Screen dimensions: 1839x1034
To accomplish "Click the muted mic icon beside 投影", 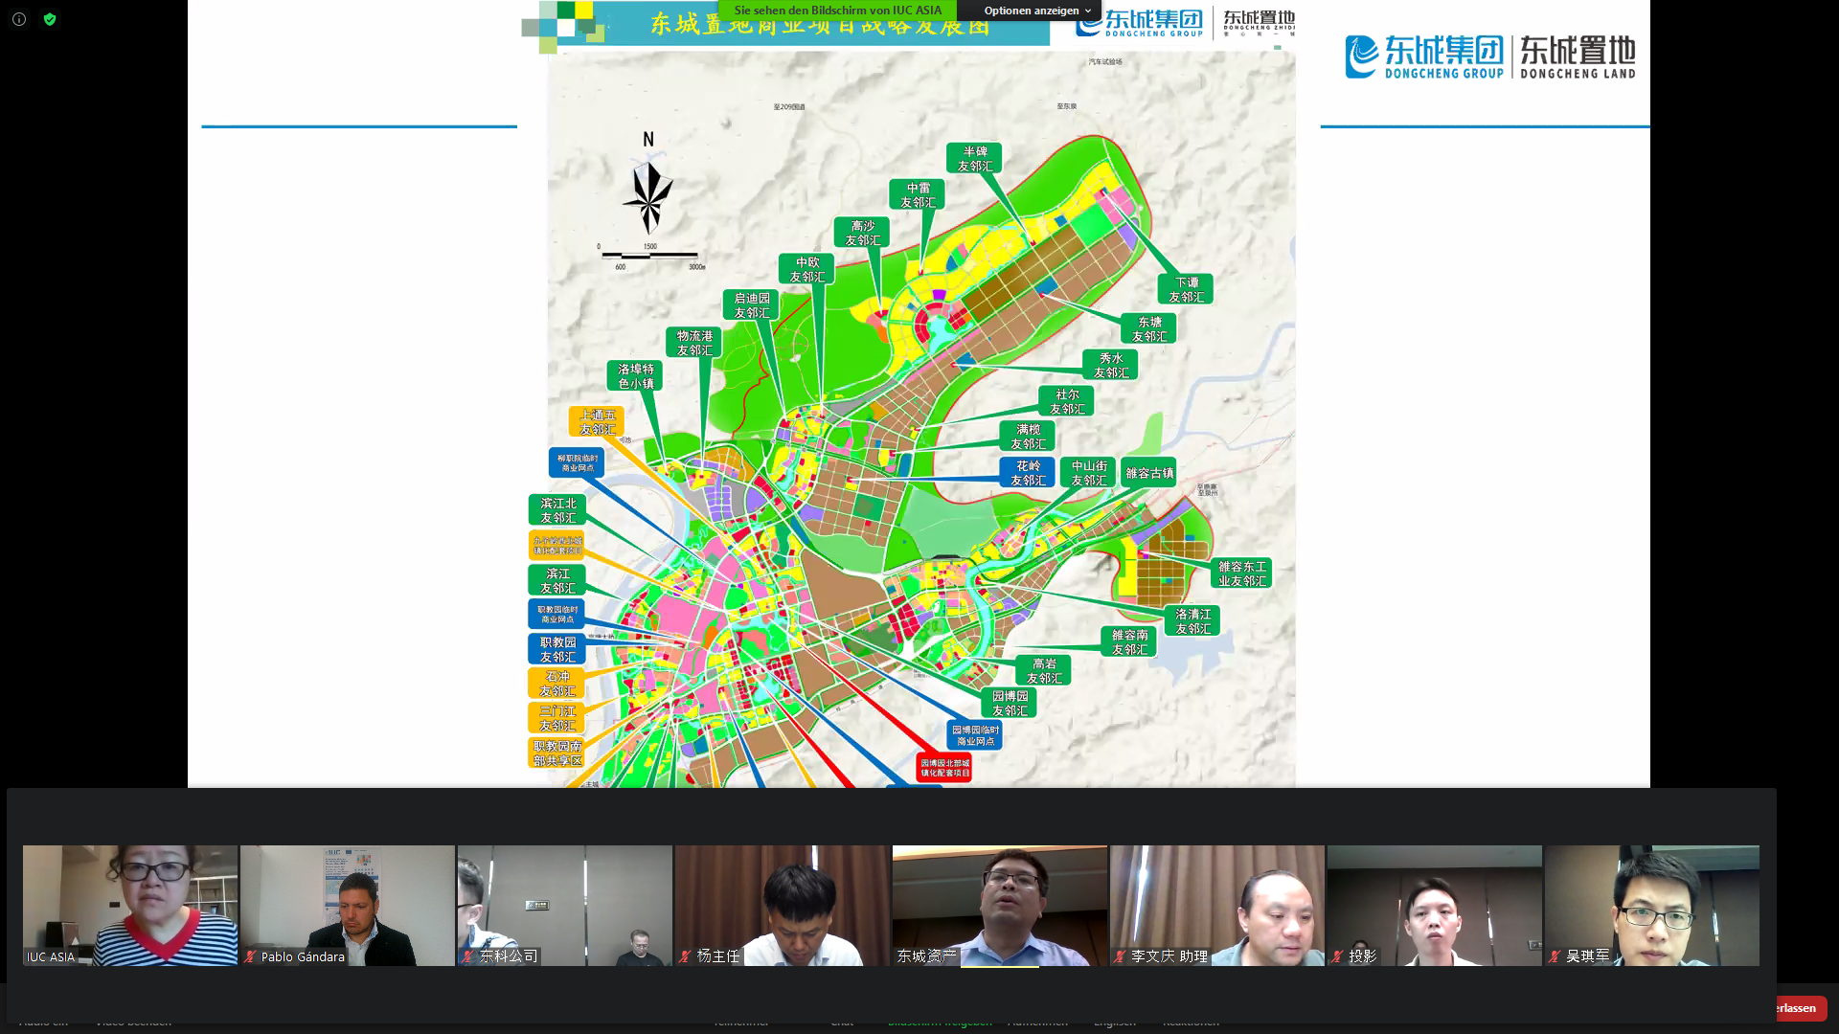I will [1338, 956].
